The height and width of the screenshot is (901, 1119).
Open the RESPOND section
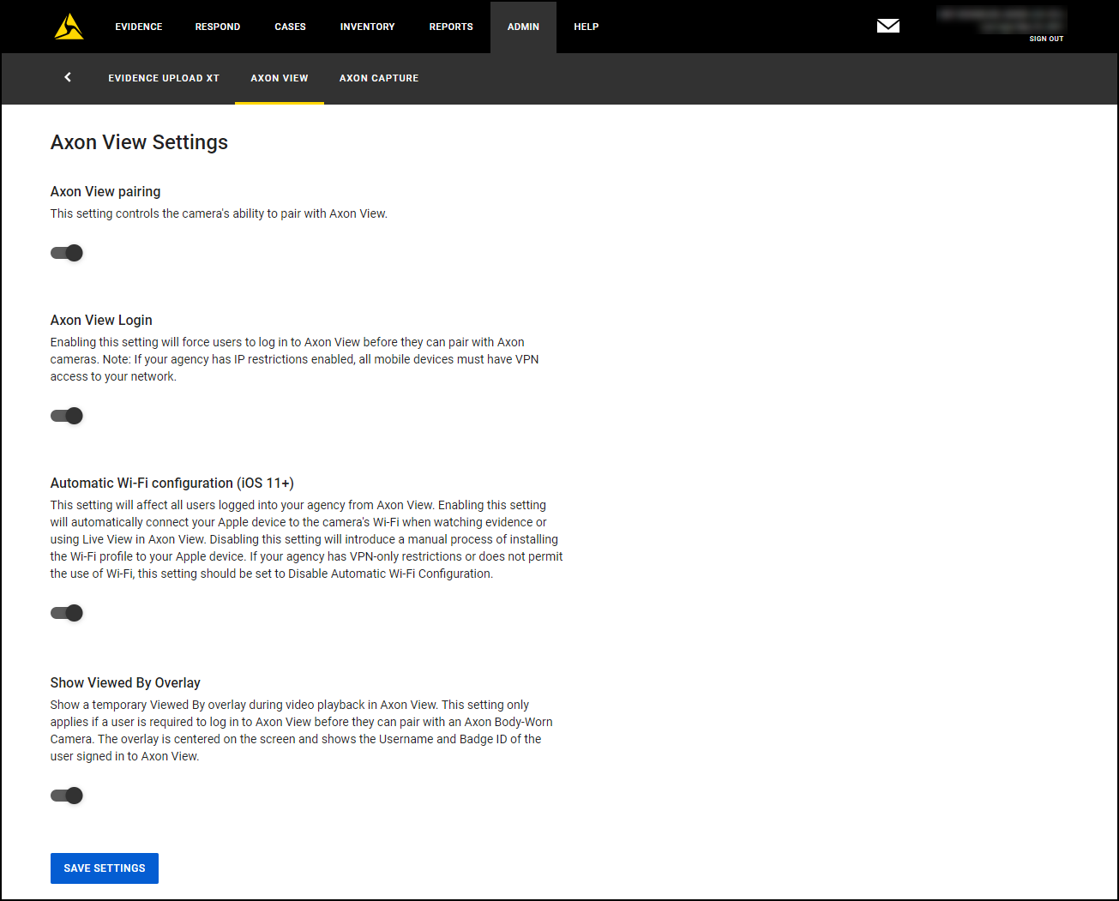pos(217,26)
